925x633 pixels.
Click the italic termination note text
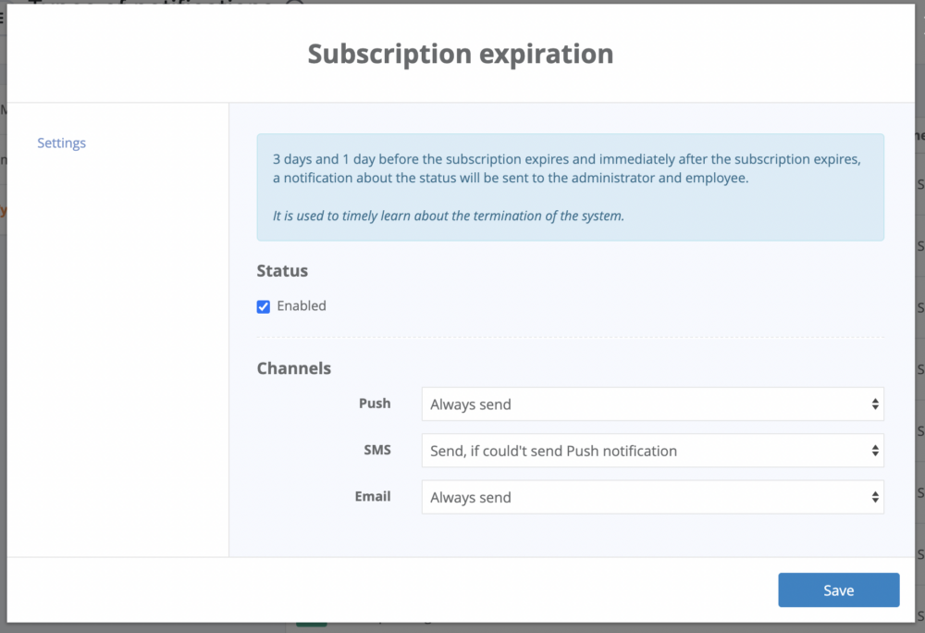coord(449,217)
